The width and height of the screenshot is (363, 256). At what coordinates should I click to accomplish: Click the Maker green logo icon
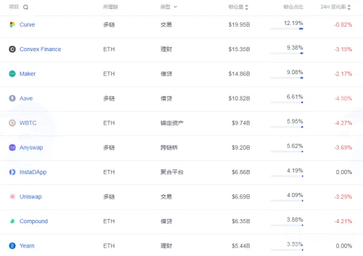12,74
